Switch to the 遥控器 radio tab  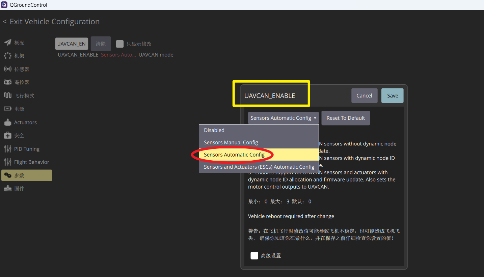[x=27, y=82]
